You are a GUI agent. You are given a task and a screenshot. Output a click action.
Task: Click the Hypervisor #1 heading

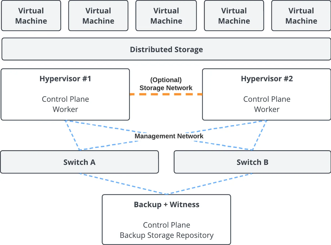(x=65, y=79)
